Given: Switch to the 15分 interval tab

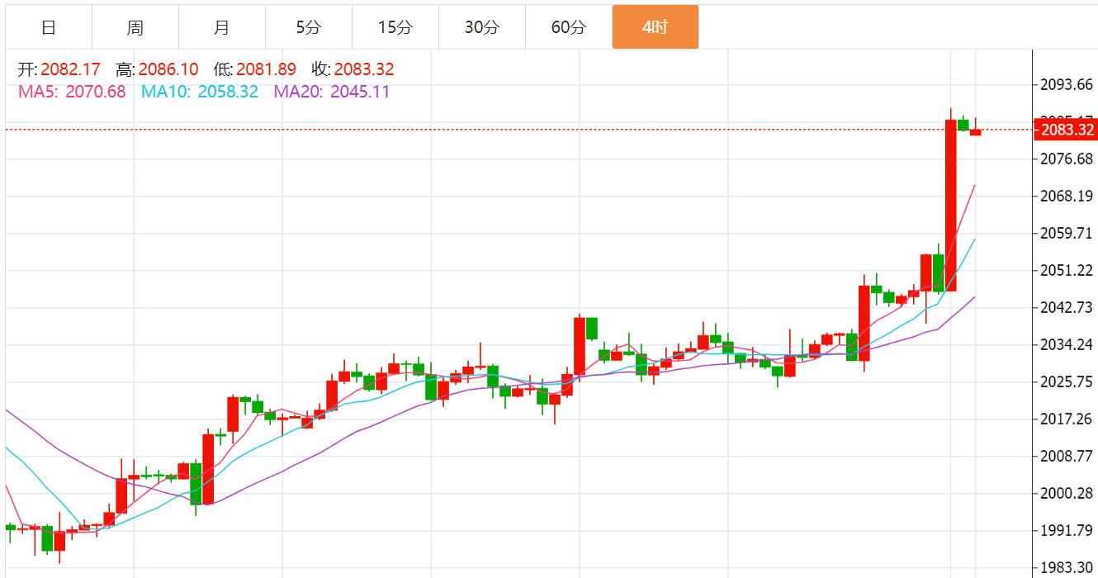Looking at the screenshot, I should click(395, 27).
